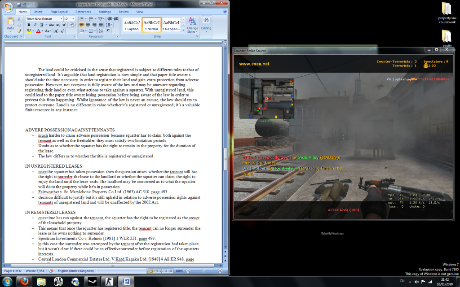Apply bulleted list formatting
Screen dimensions: 460x287
click(83, 19)
